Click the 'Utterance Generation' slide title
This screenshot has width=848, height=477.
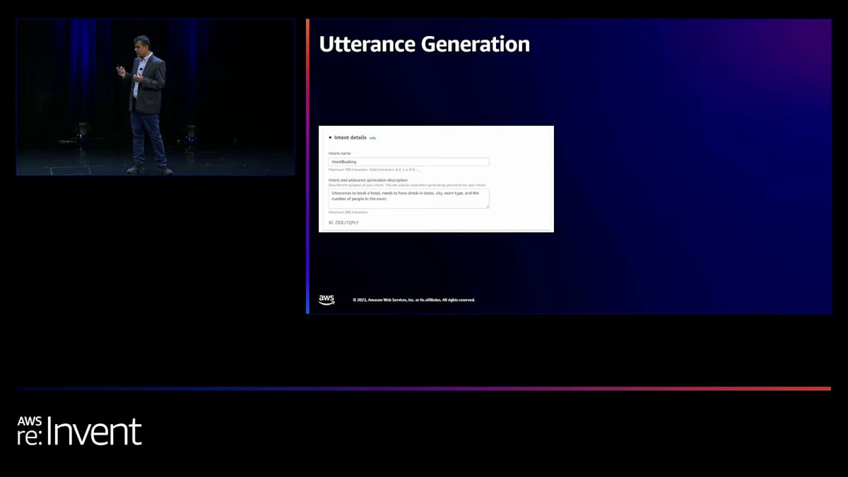[424, 44]
